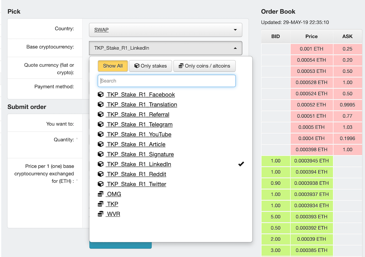Click the 0.0004 ETH ask price
Viewport: 365px width, 257px height.
312,138
